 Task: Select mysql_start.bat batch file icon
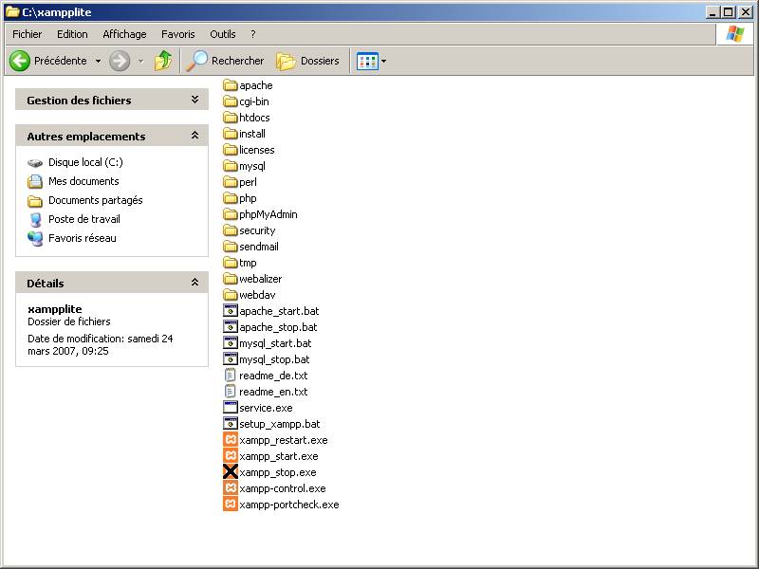231,343
